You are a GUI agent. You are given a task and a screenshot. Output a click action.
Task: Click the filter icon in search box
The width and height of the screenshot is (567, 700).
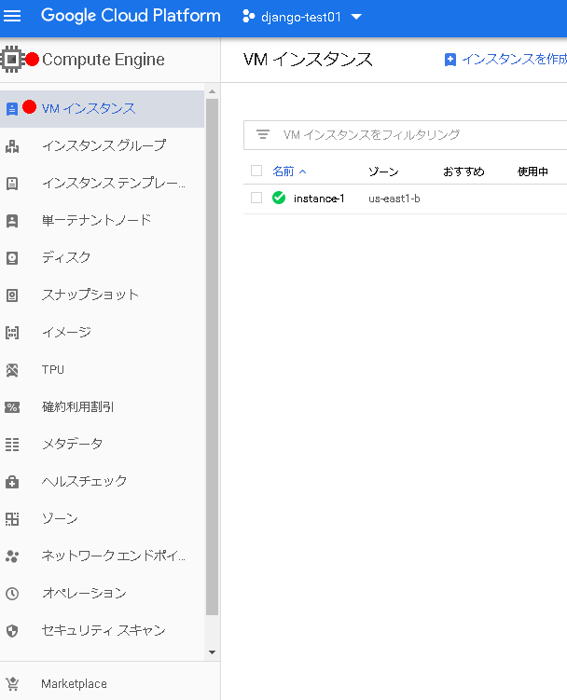263,134
